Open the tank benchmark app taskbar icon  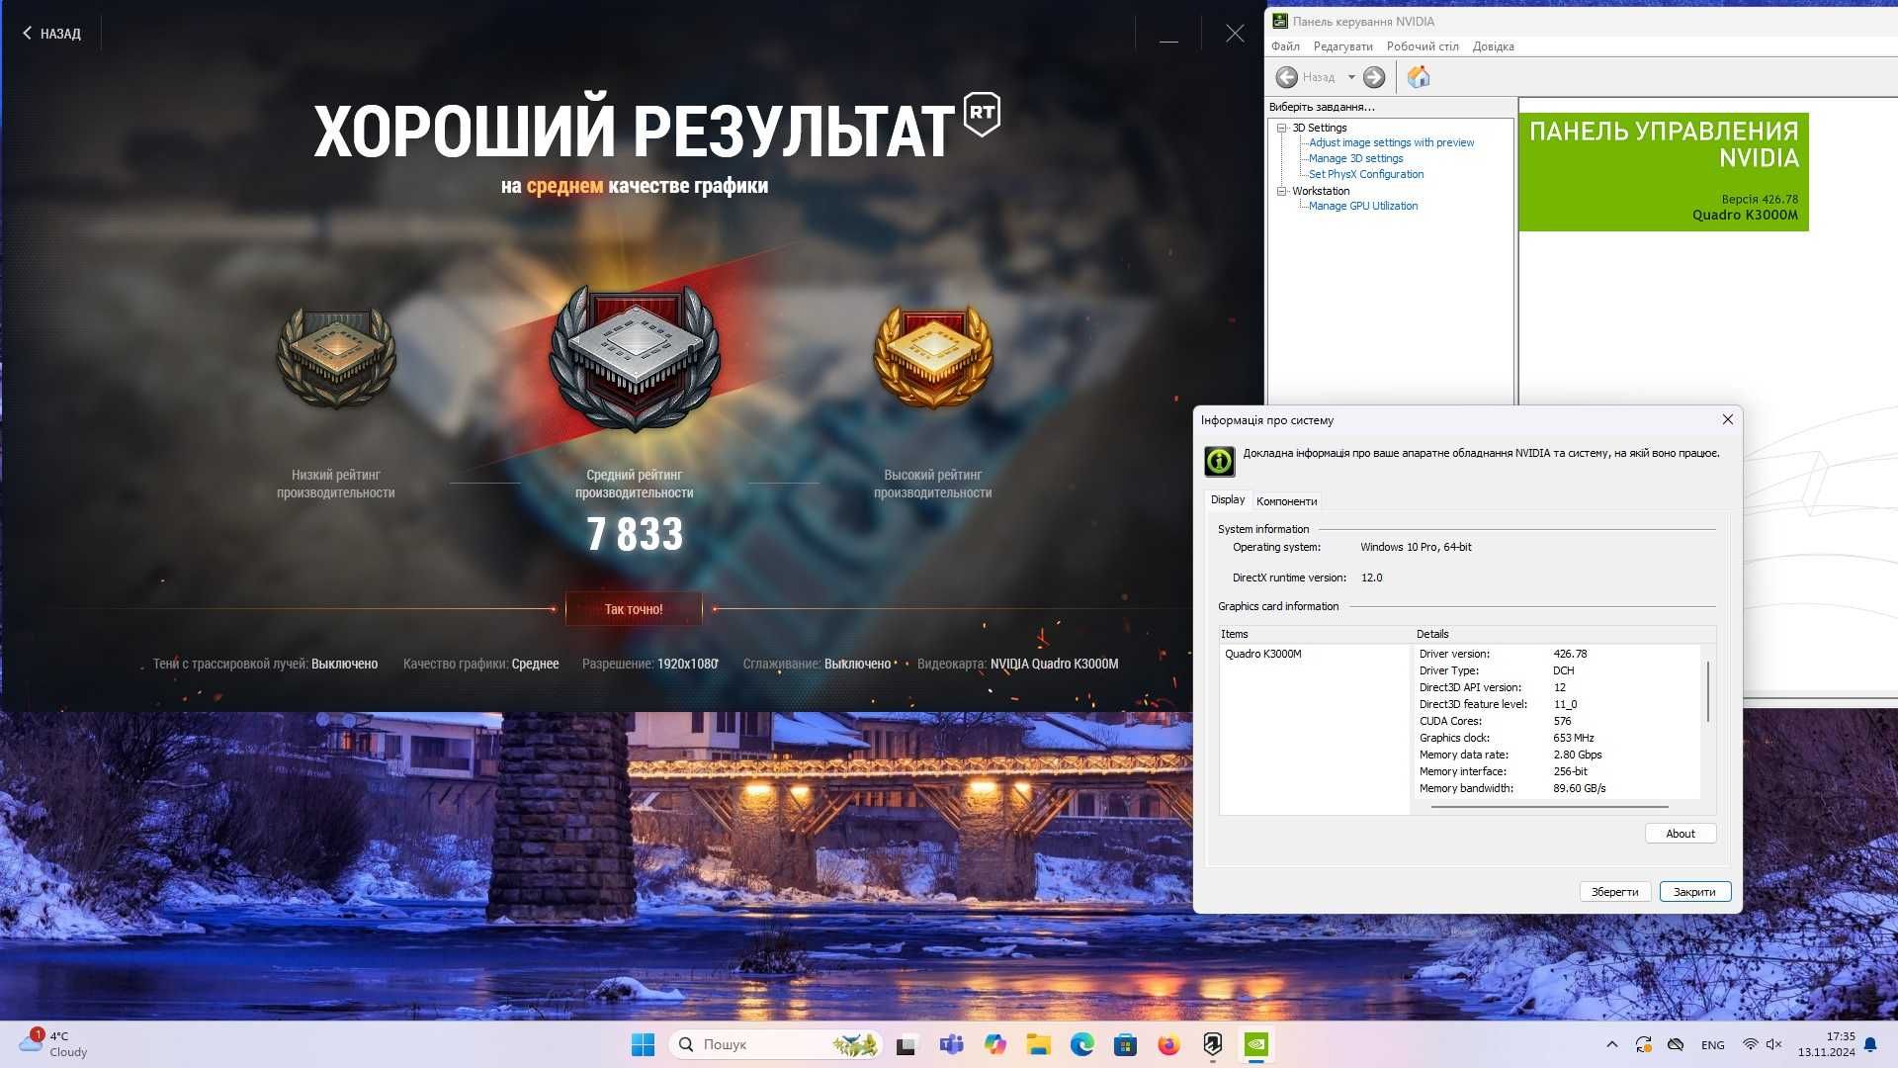click(1212, 1044)
